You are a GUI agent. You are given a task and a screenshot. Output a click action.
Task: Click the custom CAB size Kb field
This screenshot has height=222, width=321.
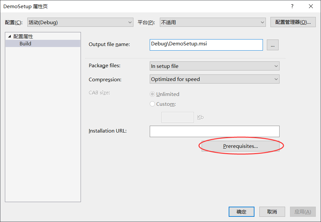[x=177, y=117]
